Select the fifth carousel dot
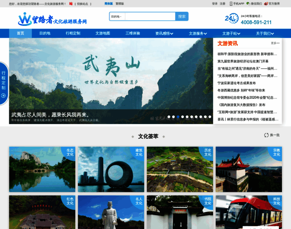291x229 pixels. (x=187, y=117)
